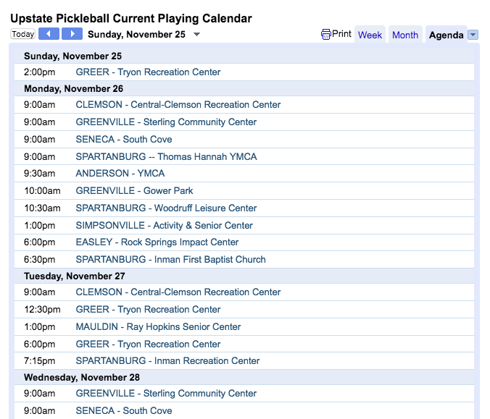Open the calendar options dropdown next to Agenda

473,35
